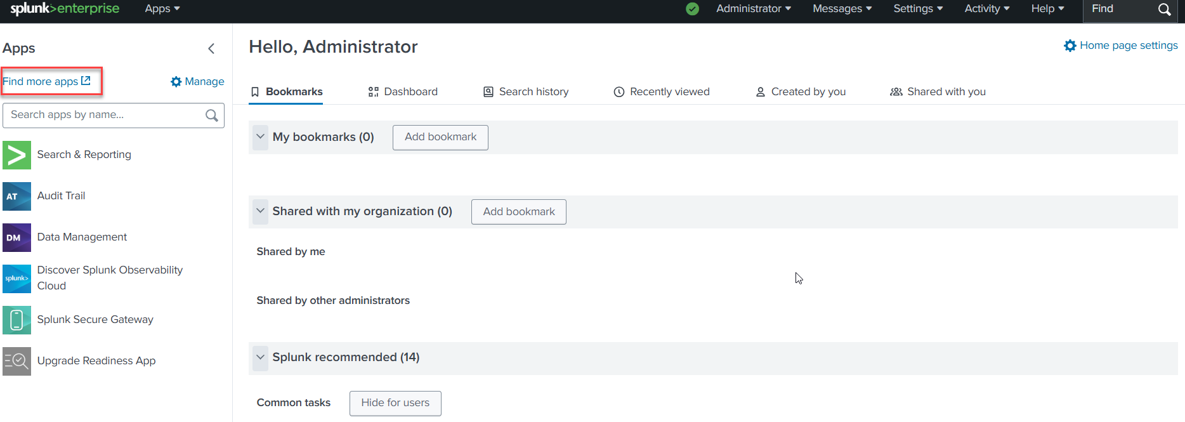Open the Splunk Secure Gateway icon

tap(16, 320)
